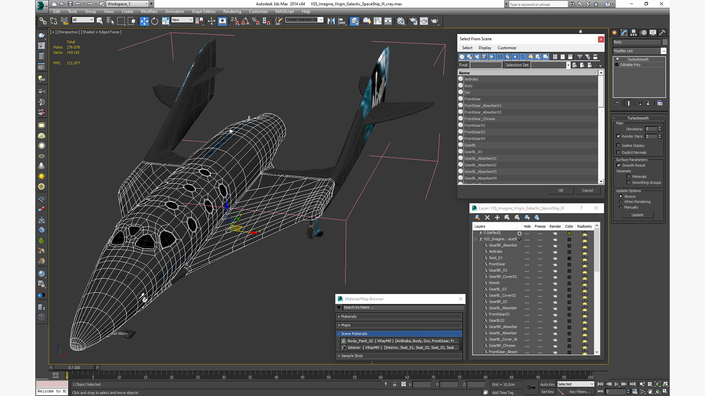Click Cancel button in Select From Scene
705x396 pixels.
coord(587,190)
